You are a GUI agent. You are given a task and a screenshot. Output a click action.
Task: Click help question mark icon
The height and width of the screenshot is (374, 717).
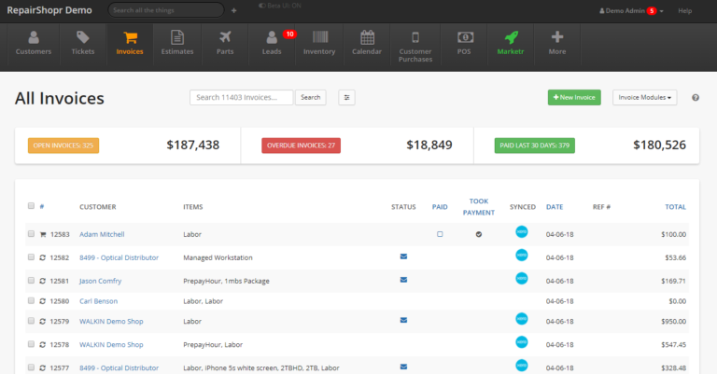[695, 98]
